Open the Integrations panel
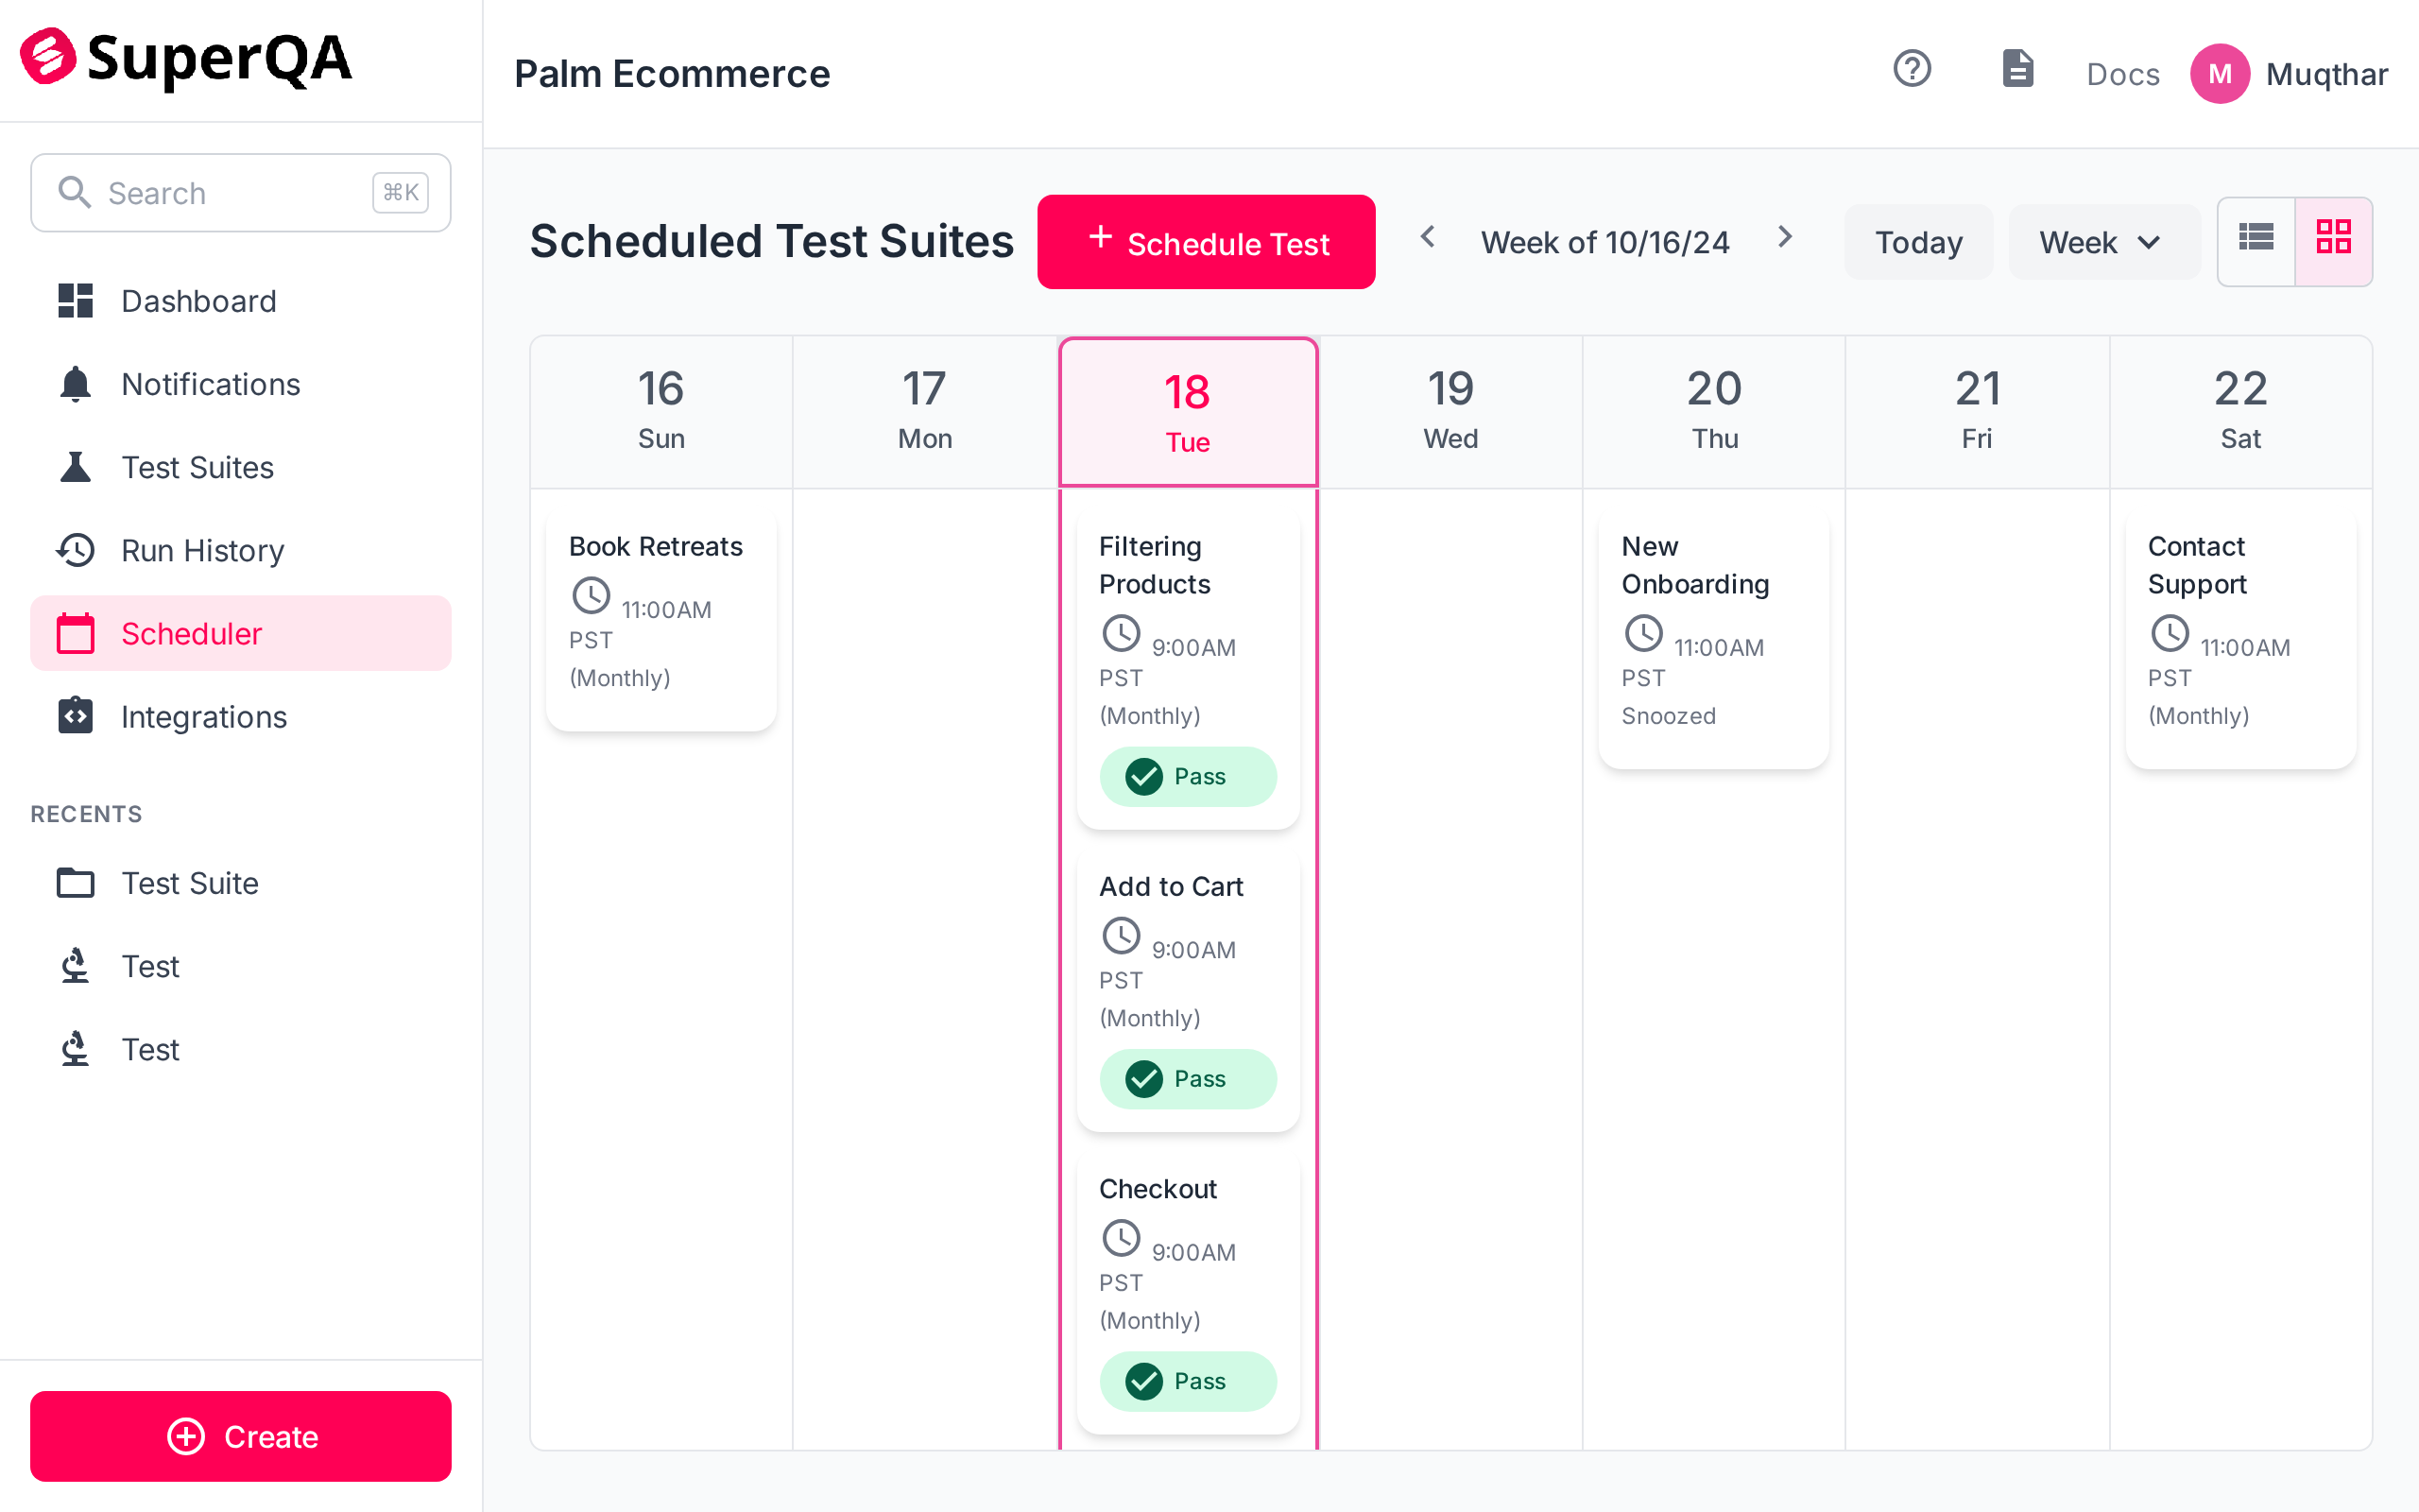 coord(203,716)
